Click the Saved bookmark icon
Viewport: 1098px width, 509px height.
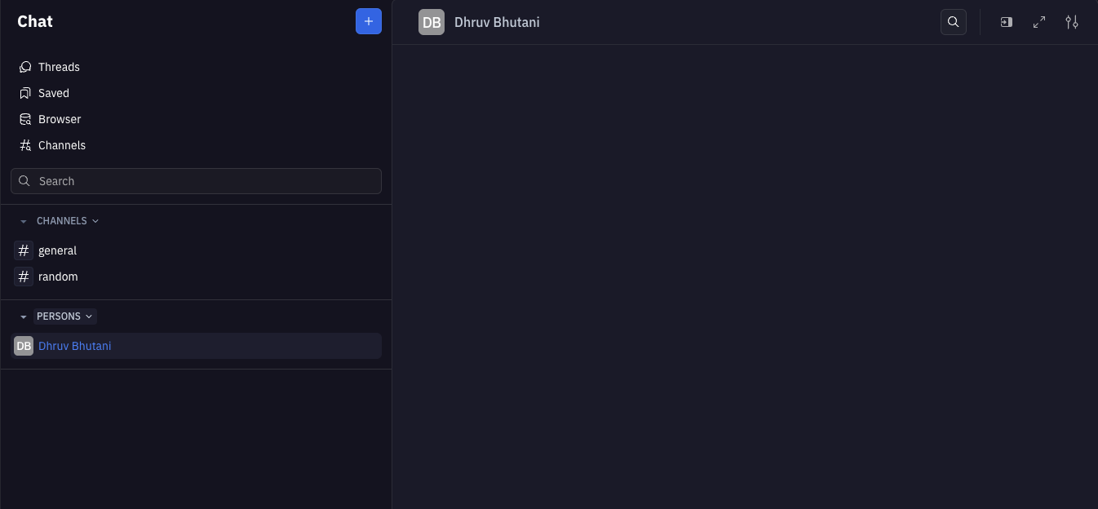pos(25,93)
